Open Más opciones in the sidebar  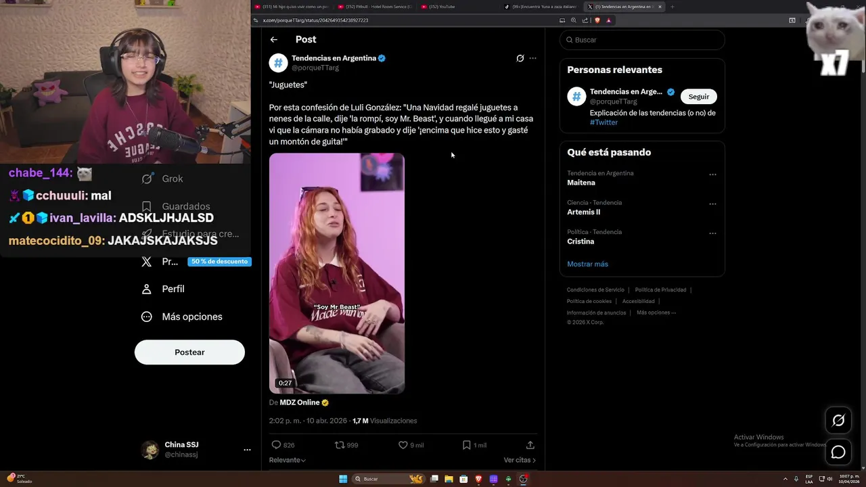point(181,317)
